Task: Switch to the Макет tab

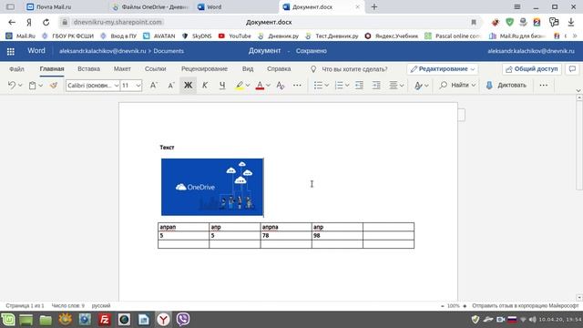Action: coord(122,69)
